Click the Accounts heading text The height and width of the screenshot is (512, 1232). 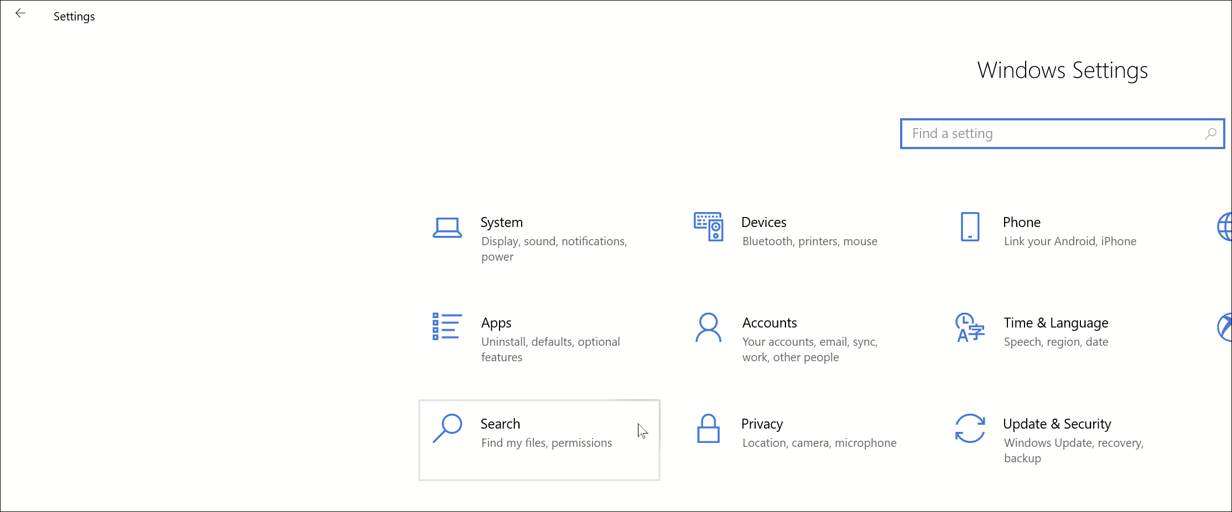tap(769, 323)
